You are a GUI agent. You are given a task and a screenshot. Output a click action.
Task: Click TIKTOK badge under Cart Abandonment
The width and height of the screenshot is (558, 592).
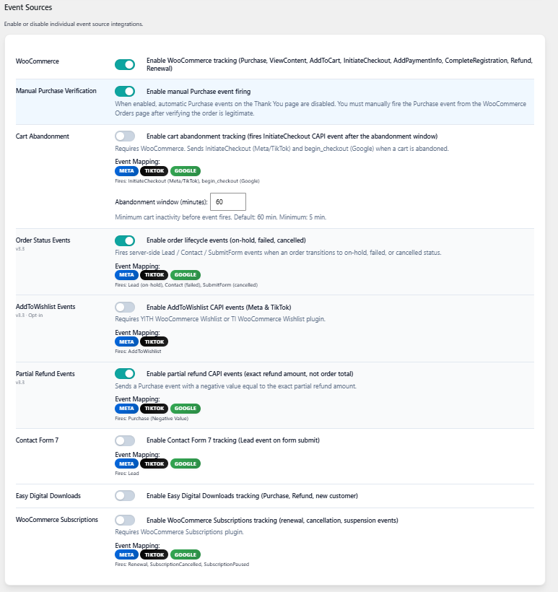pyautogui.click(x=154, y=171)
